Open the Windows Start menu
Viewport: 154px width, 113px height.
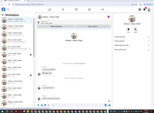click(2, 111)
